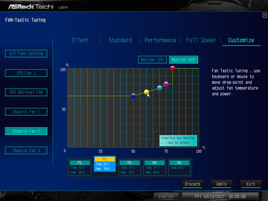This screenshot has width=268, height=201.
Task: Select the highlighted P2 point box
Action: click(x=105, y=164)
